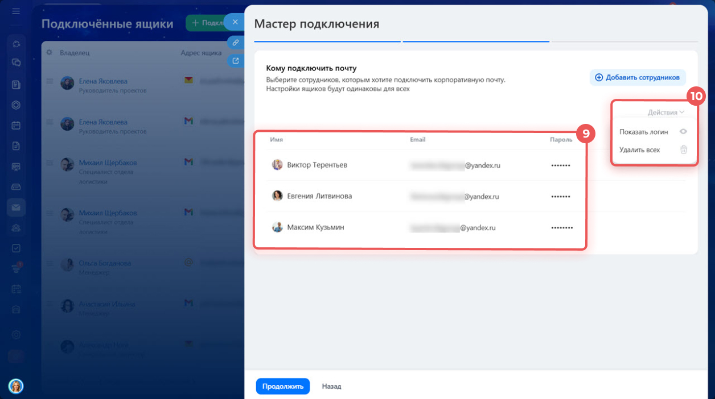Open the Mail envelope icon in the sidebar
The width and height of the screenshot is (715, 399).
point(16,207)
